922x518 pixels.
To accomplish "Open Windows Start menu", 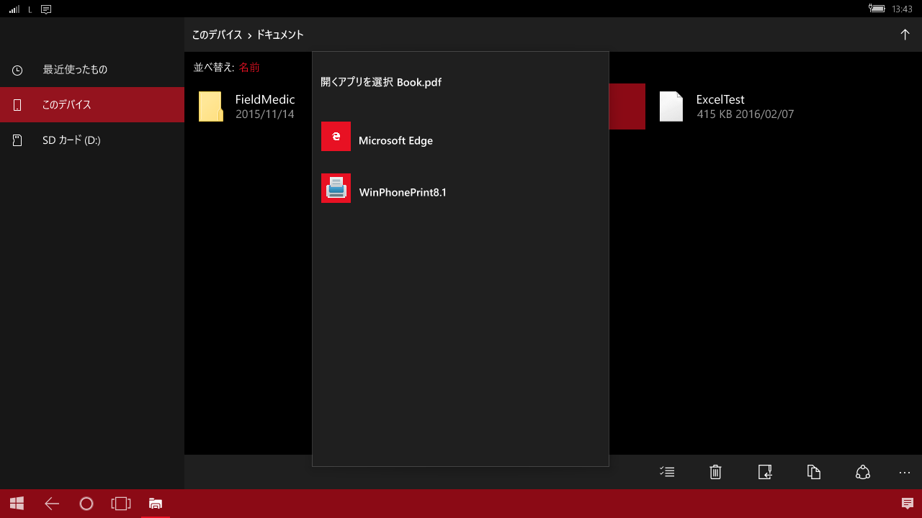I will coord(17,504).
